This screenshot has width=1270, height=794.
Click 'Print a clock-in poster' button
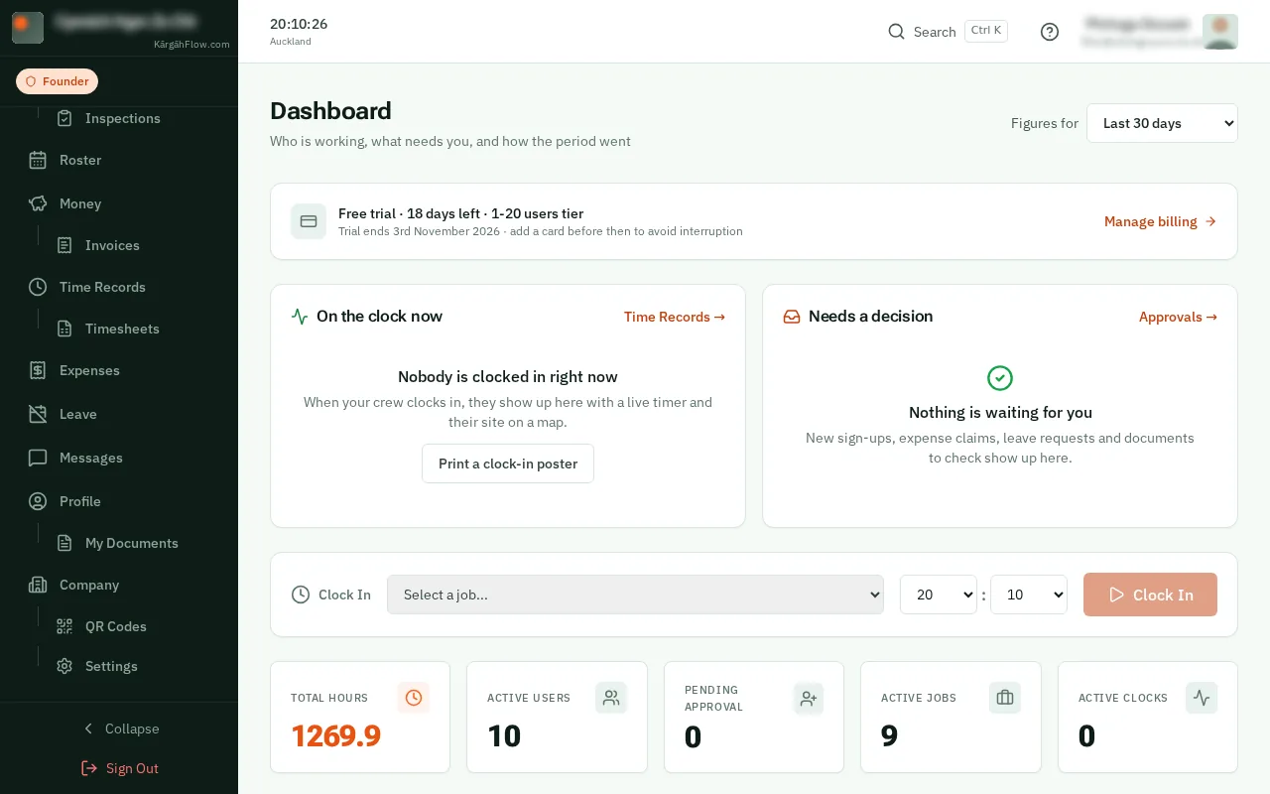508,463
